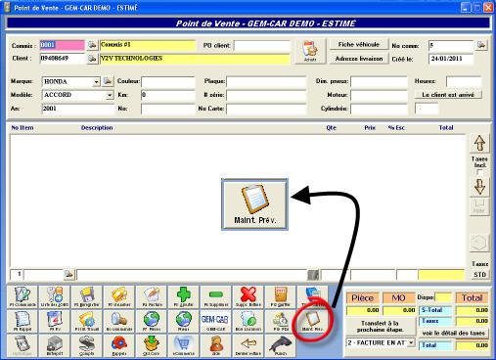Click the Achats calendar icon button
This screenshot has width=496, height=360.
(x=310, y=51)
